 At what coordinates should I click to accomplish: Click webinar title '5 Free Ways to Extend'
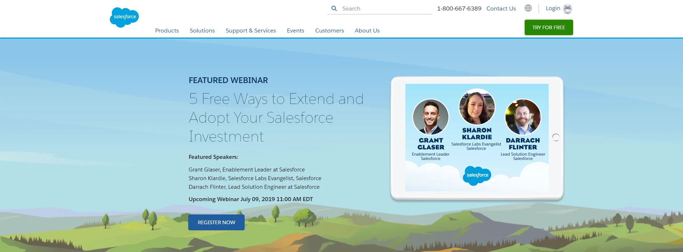point(276,117)
